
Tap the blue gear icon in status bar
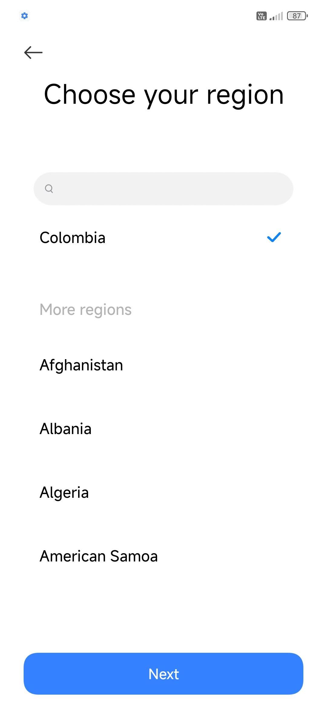click(25, 16)
